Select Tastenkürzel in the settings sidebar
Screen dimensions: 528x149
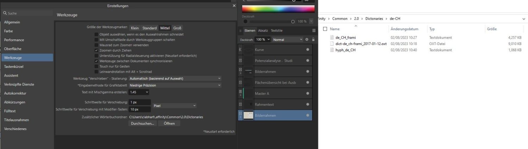(x=14, y=66)
